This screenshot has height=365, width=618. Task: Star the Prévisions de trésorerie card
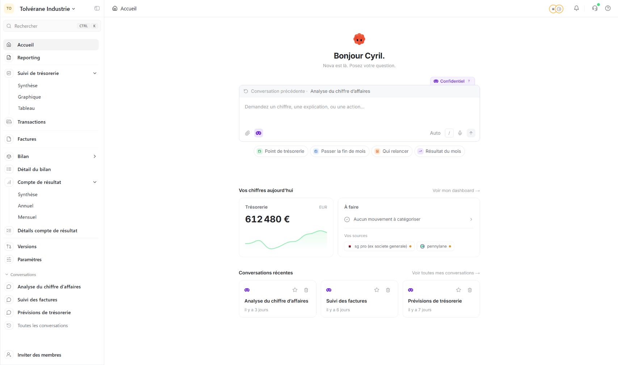pyautogui.click(x=459, y=290)
